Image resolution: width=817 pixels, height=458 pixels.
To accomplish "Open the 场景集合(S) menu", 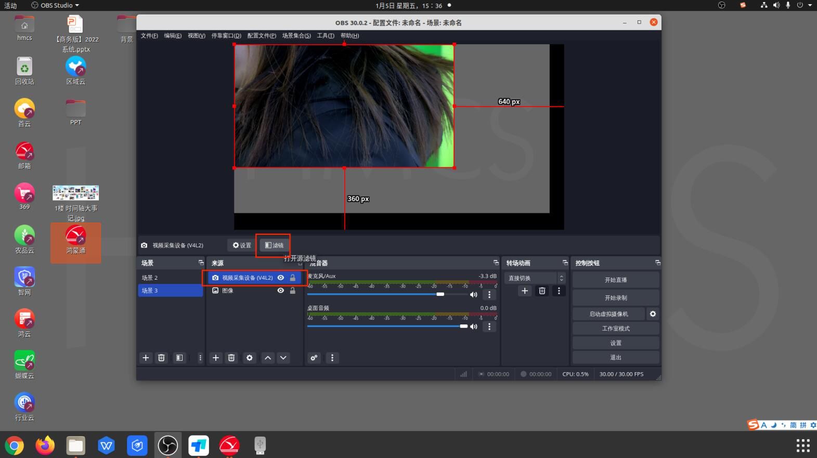I will [x=296, y=36].
